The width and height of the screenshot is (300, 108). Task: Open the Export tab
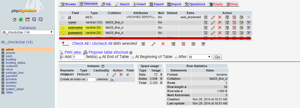pos(156,4)
